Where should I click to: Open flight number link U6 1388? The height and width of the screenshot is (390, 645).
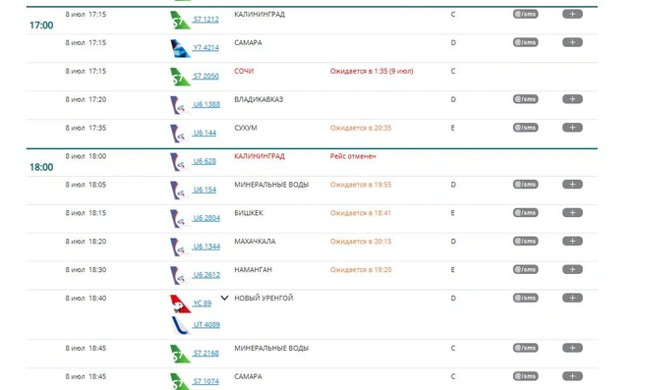pos(206,104)
